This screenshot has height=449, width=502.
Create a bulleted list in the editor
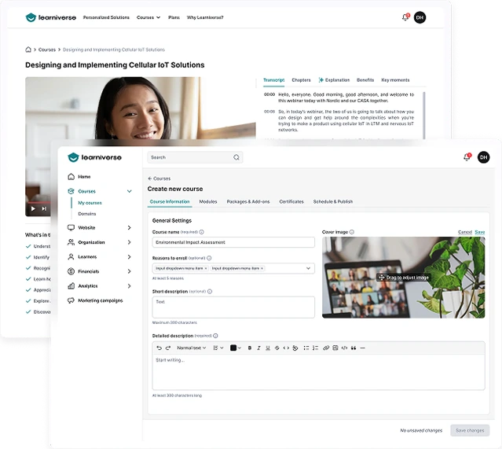tap(306, 348)
